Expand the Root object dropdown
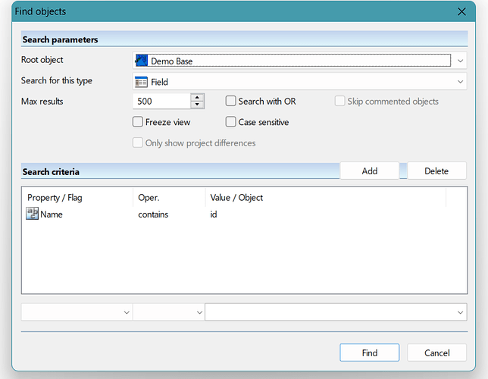This screenshot has width=488, height=379. (460, 61)
